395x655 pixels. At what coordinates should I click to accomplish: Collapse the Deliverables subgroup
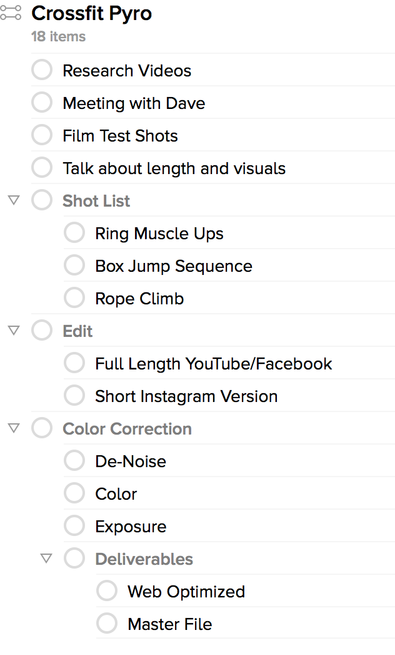click(46, 559)
